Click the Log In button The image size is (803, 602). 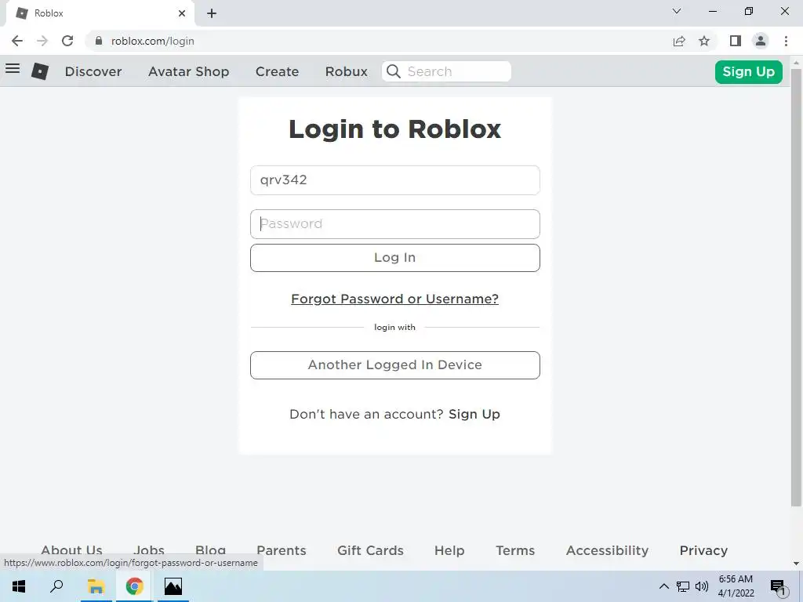click(x=395, y=257)
